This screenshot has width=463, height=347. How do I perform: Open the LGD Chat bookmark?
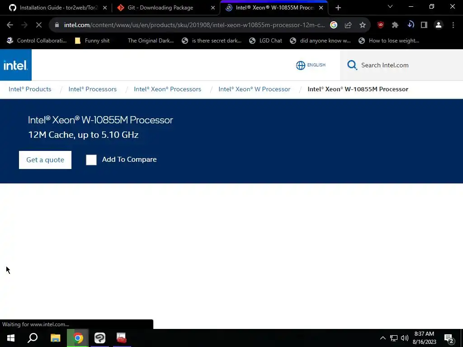point(266,41)
